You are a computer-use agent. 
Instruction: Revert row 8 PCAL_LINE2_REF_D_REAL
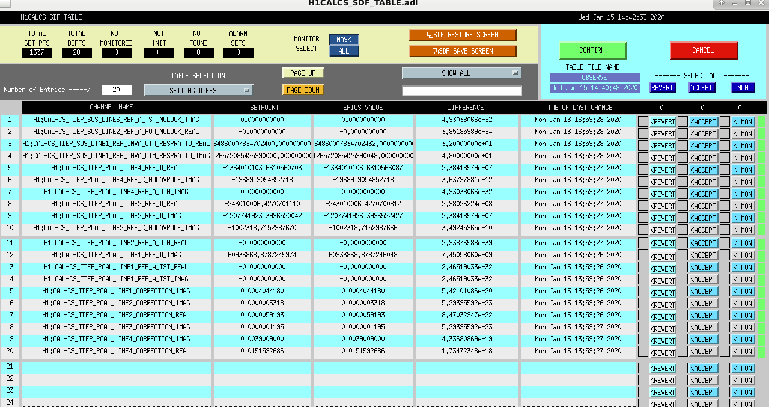click(x=663, y=206)
